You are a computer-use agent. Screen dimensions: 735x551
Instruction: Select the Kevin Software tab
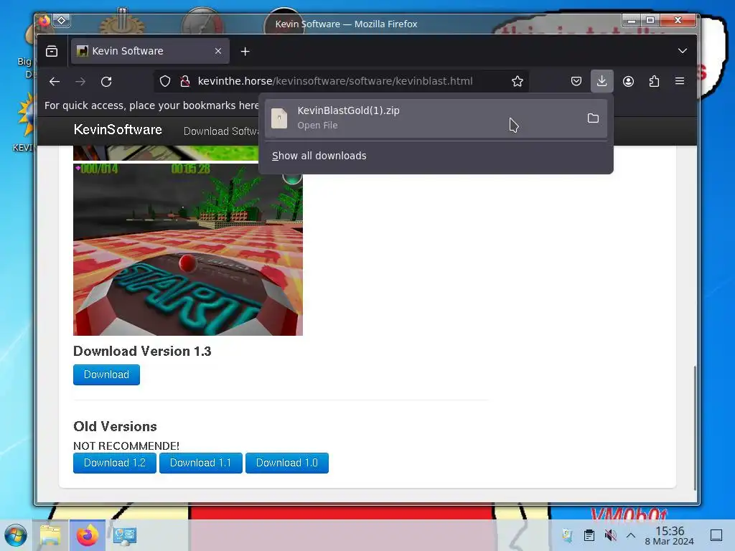tap(150, 51)
